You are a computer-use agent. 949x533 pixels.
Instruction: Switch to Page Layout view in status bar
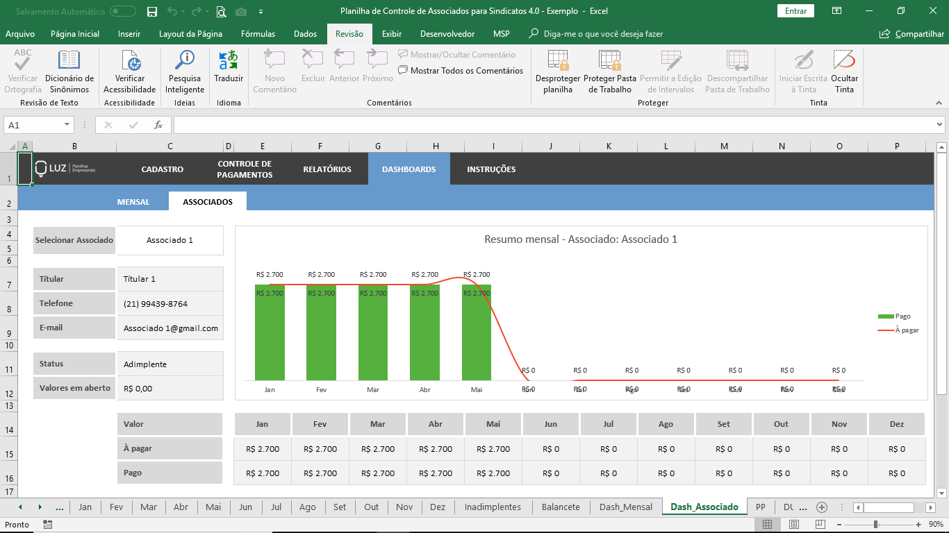pyautogui.click(x=794, y=525)
